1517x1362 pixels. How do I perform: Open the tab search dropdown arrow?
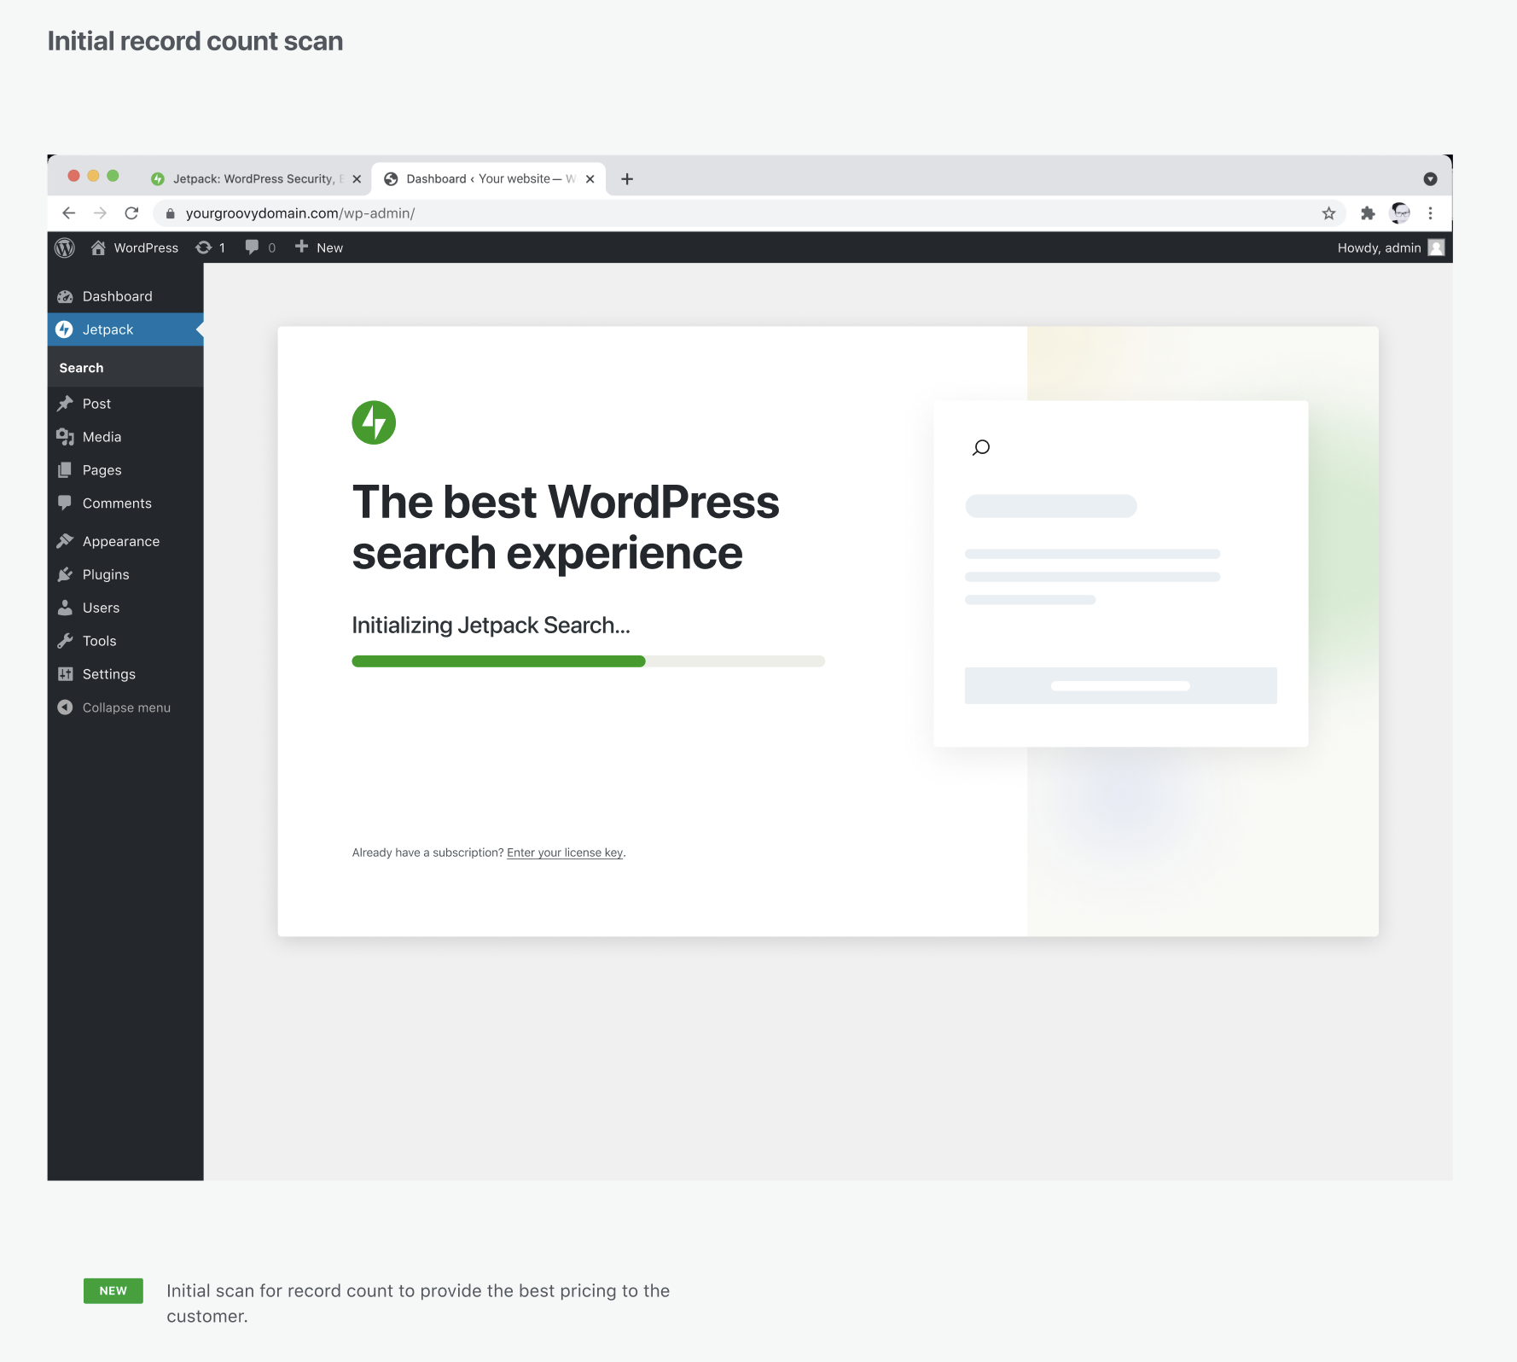point(1431,179)
